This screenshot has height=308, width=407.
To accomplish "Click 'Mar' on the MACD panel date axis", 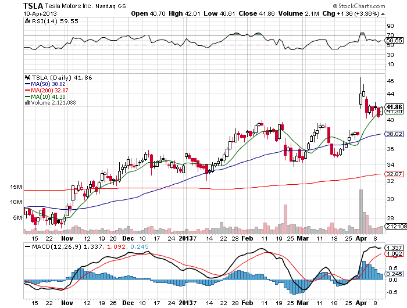I will (x=303, y=303).
